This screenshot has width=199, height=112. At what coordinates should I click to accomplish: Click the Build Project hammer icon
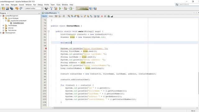[x=51, y=8]
